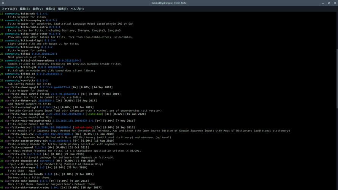Click package name community/fcitx-sunpinyin
This screenshot has width=338, height=190.
pos(25,21)
